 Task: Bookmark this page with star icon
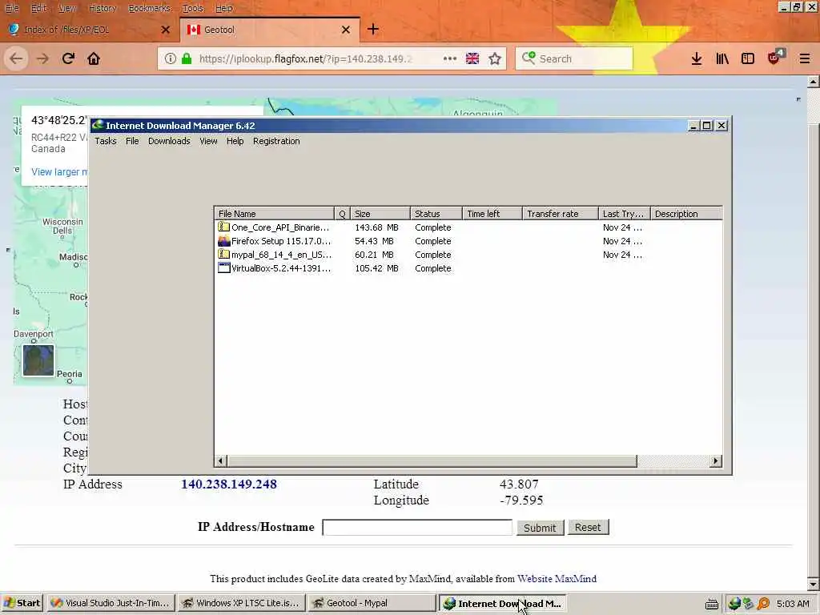[x=495, y=58]
